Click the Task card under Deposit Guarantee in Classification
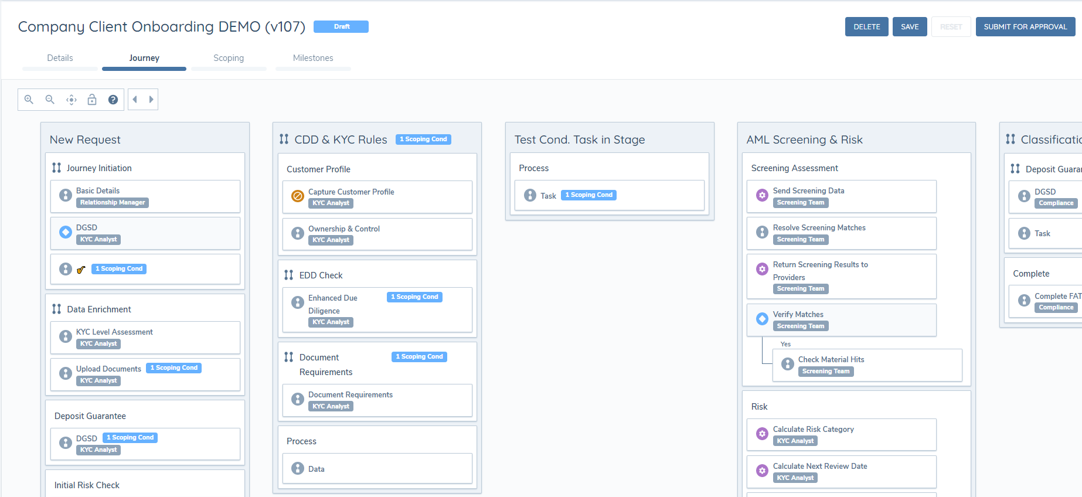Viewport: 1082px width, 497px height. (1045, 233)
